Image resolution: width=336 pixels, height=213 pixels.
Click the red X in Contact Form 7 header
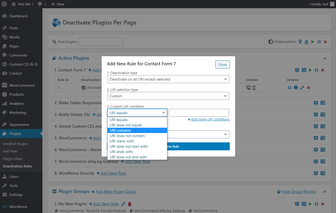[x=323, y=70]
